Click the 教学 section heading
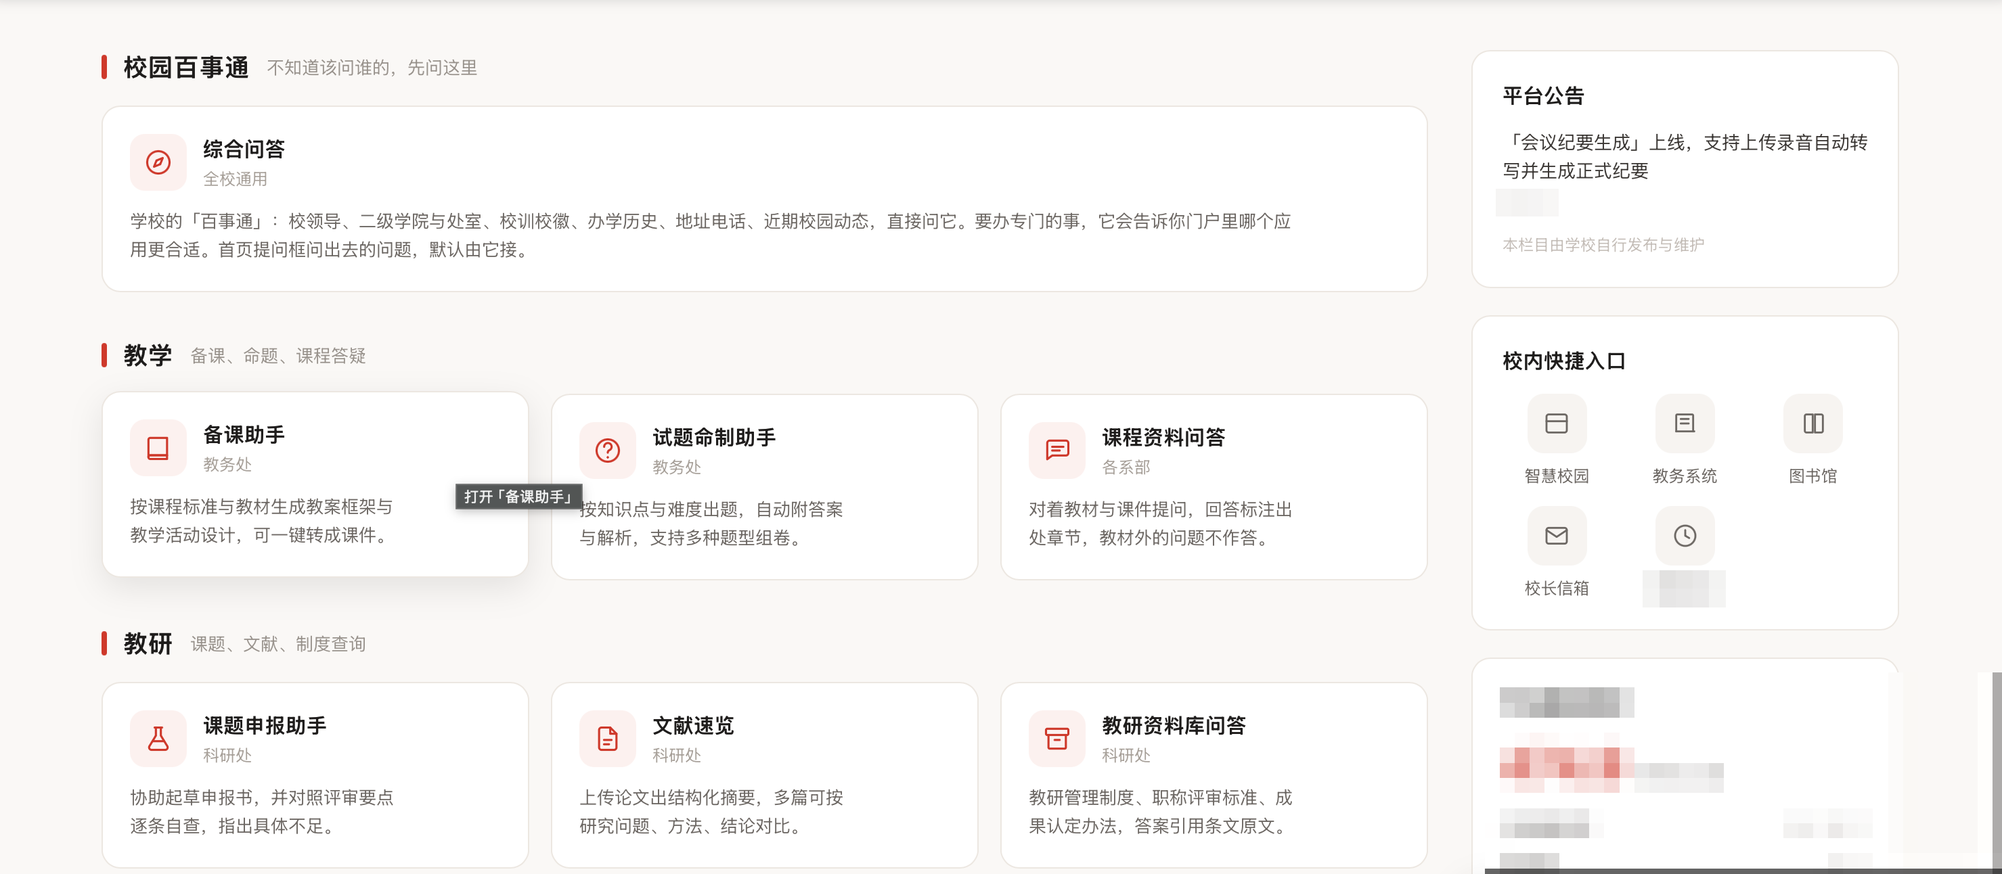 [148, 356]
